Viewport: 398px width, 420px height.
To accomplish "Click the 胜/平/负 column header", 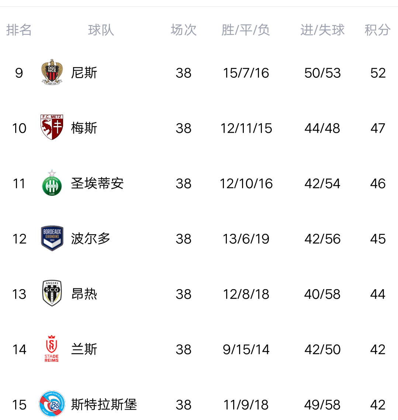I will coord(246,30).
